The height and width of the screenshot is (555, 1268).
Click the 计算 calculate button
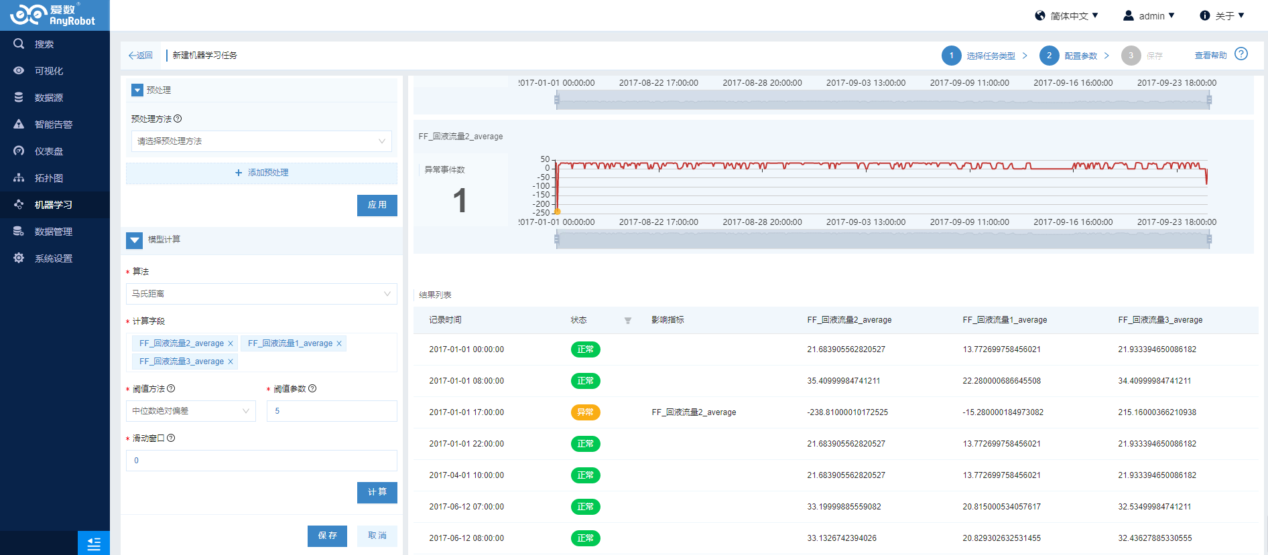[377, 493]
